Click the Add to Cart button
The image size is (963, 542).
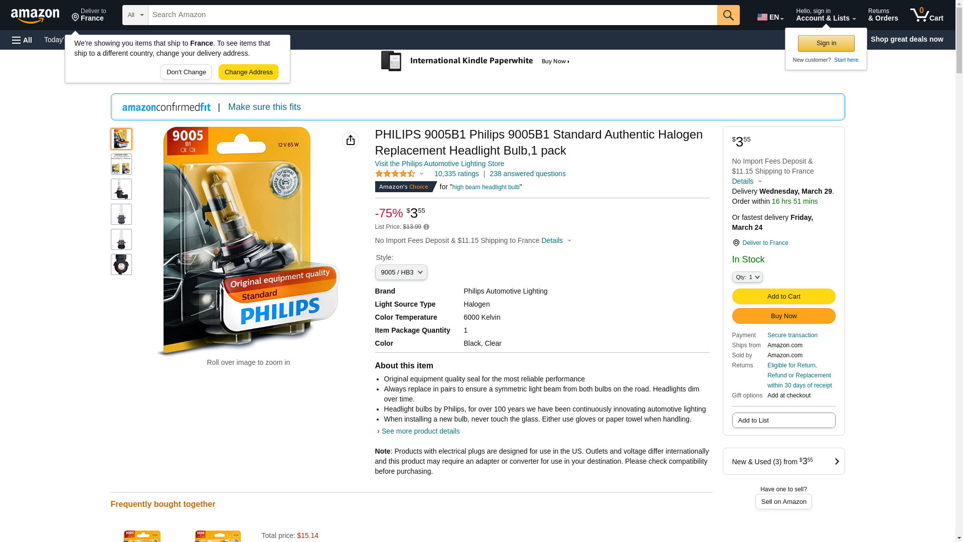pos(783,296)
